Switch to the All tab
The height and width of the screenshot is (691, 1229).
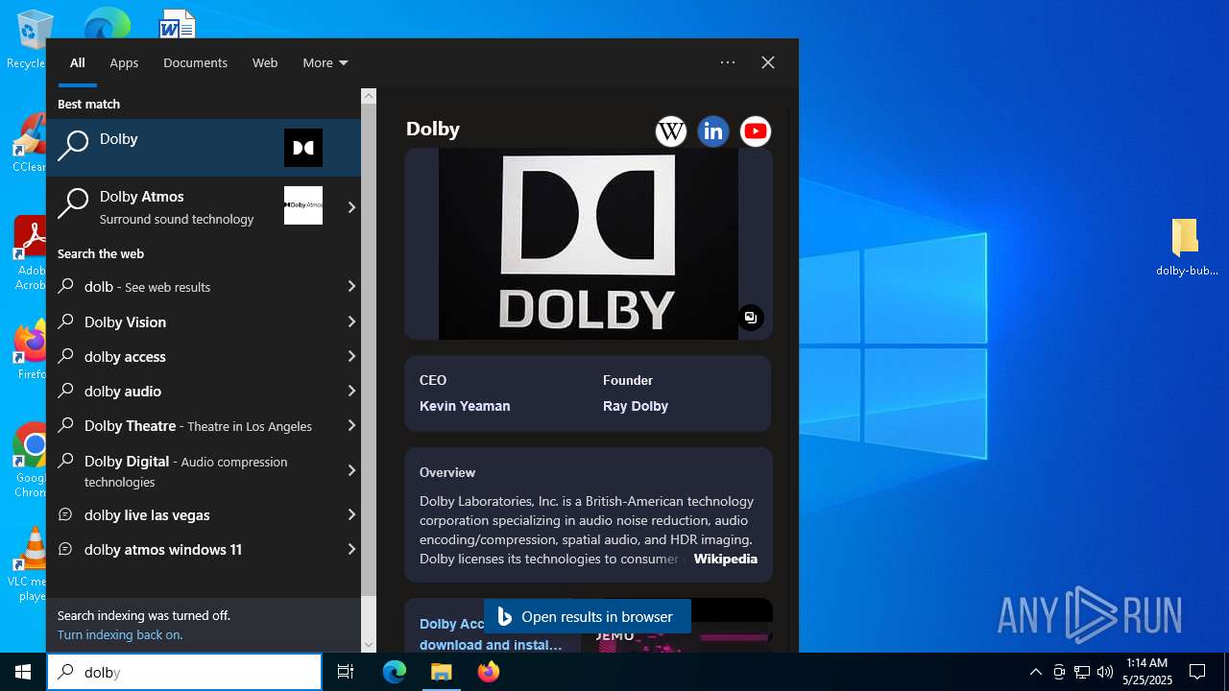point(78,62)
